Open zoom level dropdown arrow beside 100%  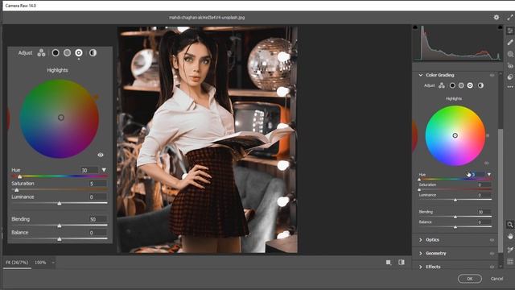pos(53,263)
